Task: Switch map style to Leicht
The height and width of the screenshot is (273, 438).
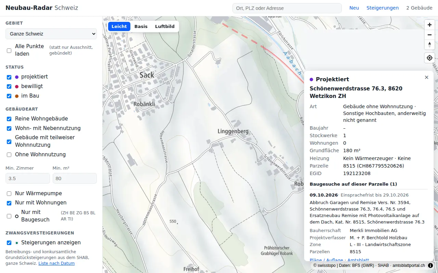Action: 119,26
